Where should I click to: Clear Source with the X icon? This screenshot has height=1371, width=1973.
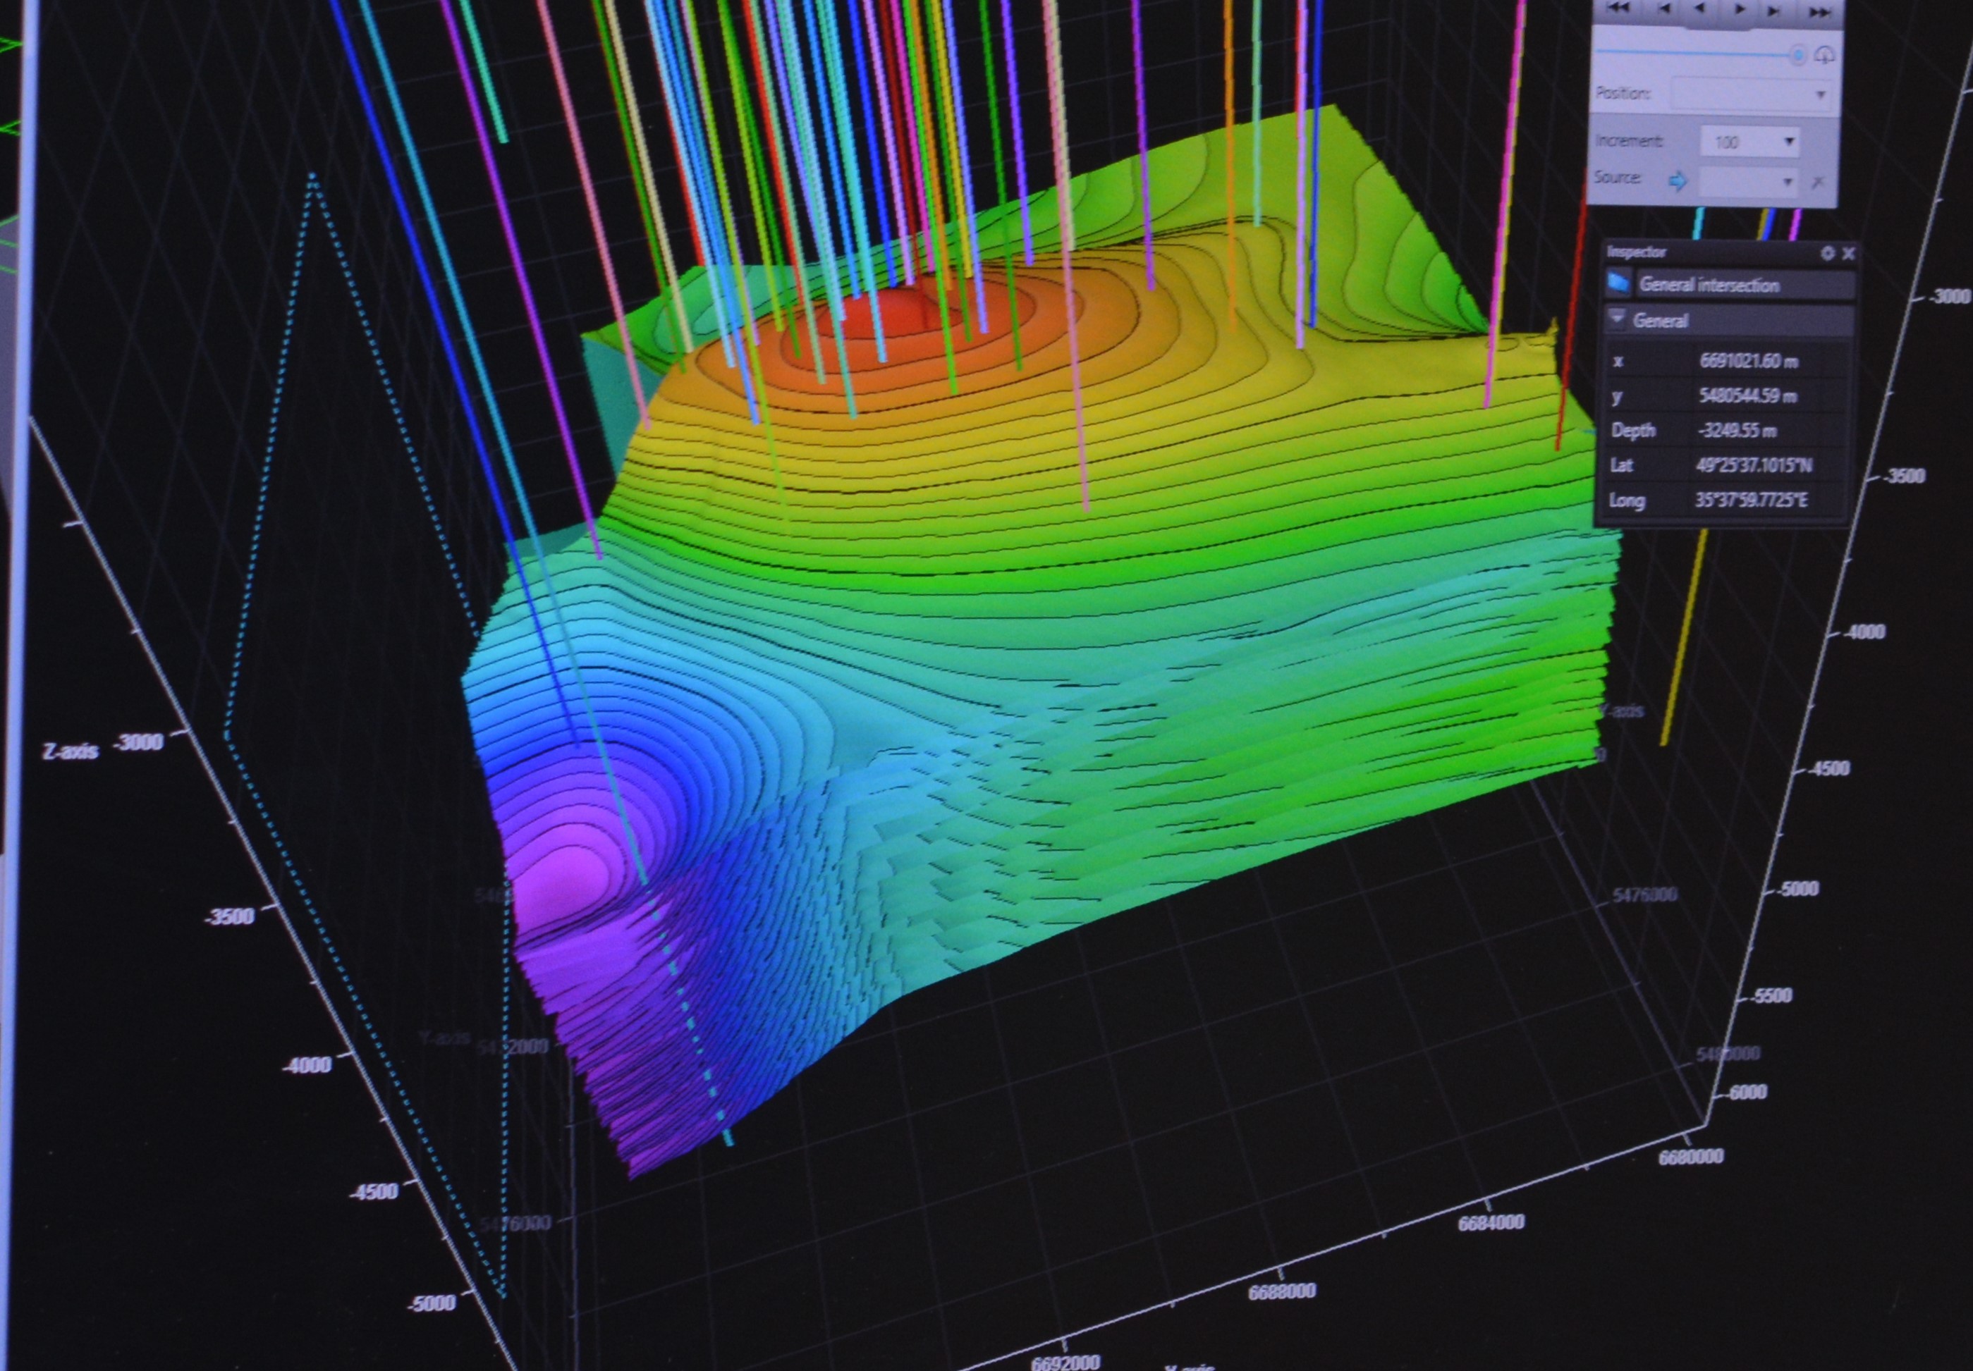coord(1817,182)
